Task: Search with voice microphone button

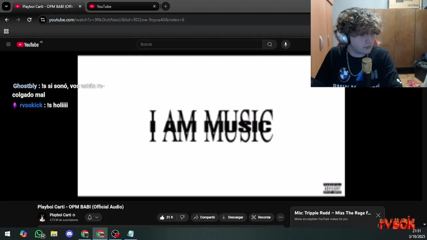Action: click(286, 44)
